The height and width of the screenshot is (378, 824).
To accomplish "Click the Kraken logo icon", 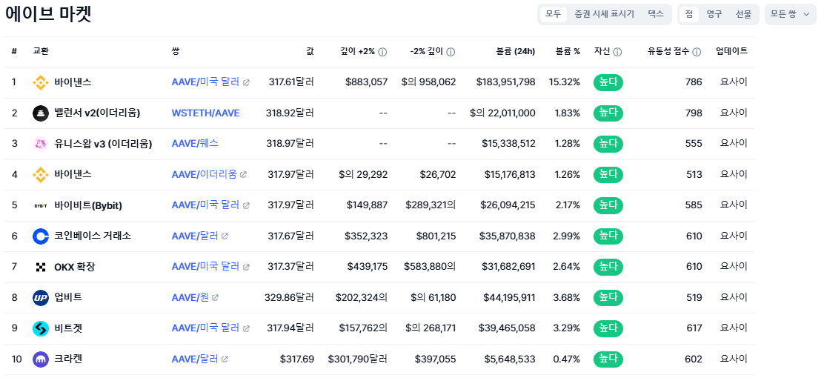I will (x=41, y=359).
